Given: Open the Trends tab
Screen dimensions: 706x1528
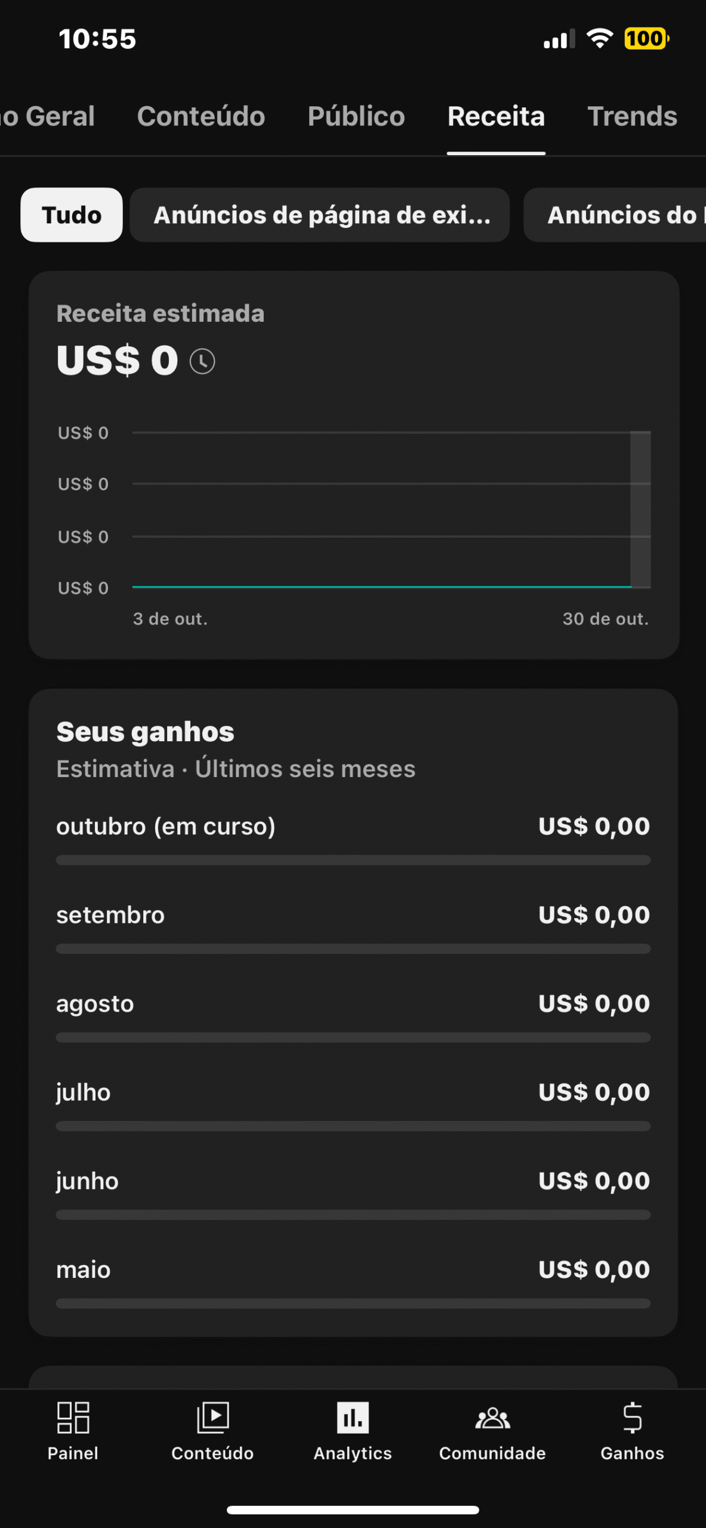Looking at the screenshot, I should 632,116.
